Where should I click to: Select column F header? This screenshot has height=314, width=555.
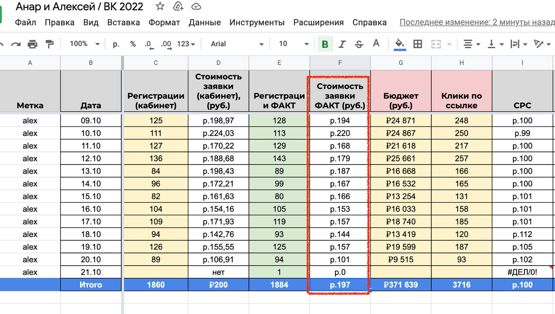pyautogui.click(x=340, y=63)
